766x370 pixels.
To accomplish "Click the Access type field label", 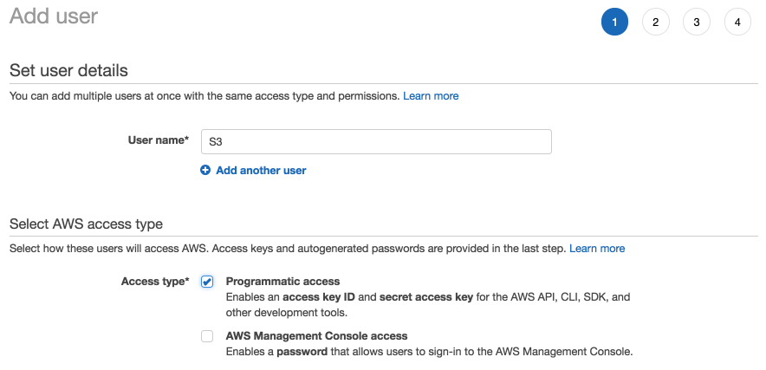I will pyautogui.click(x=155, y=282).
